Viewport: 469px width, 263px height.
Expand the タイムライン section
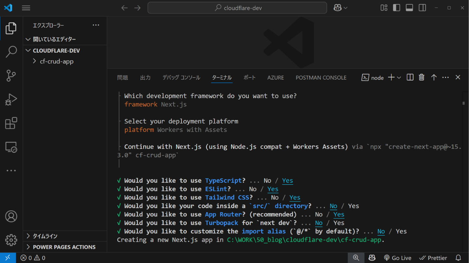[x=65, y=236]
